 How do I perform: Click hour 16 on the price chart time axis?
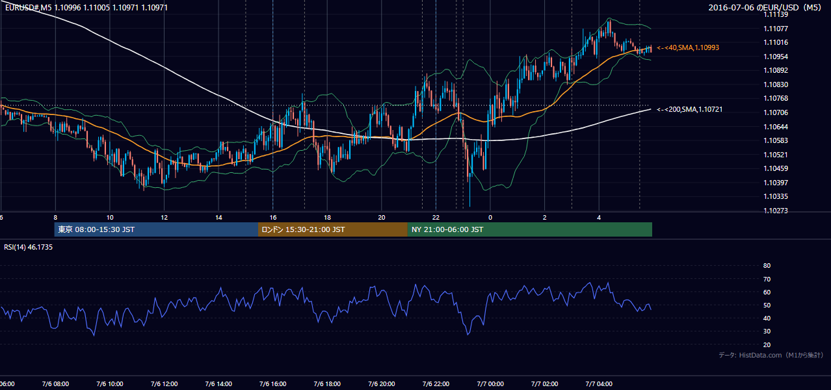(x=273, y=218)
